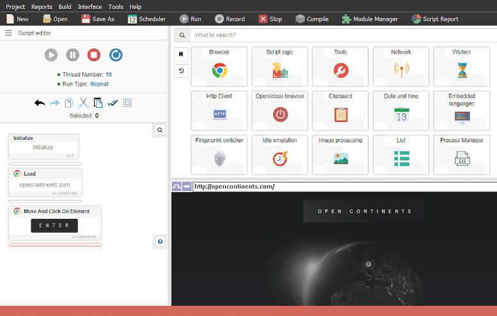Screen dimensions: 497x316
Task: Open the Image processing module
Action: pos(340,155)
